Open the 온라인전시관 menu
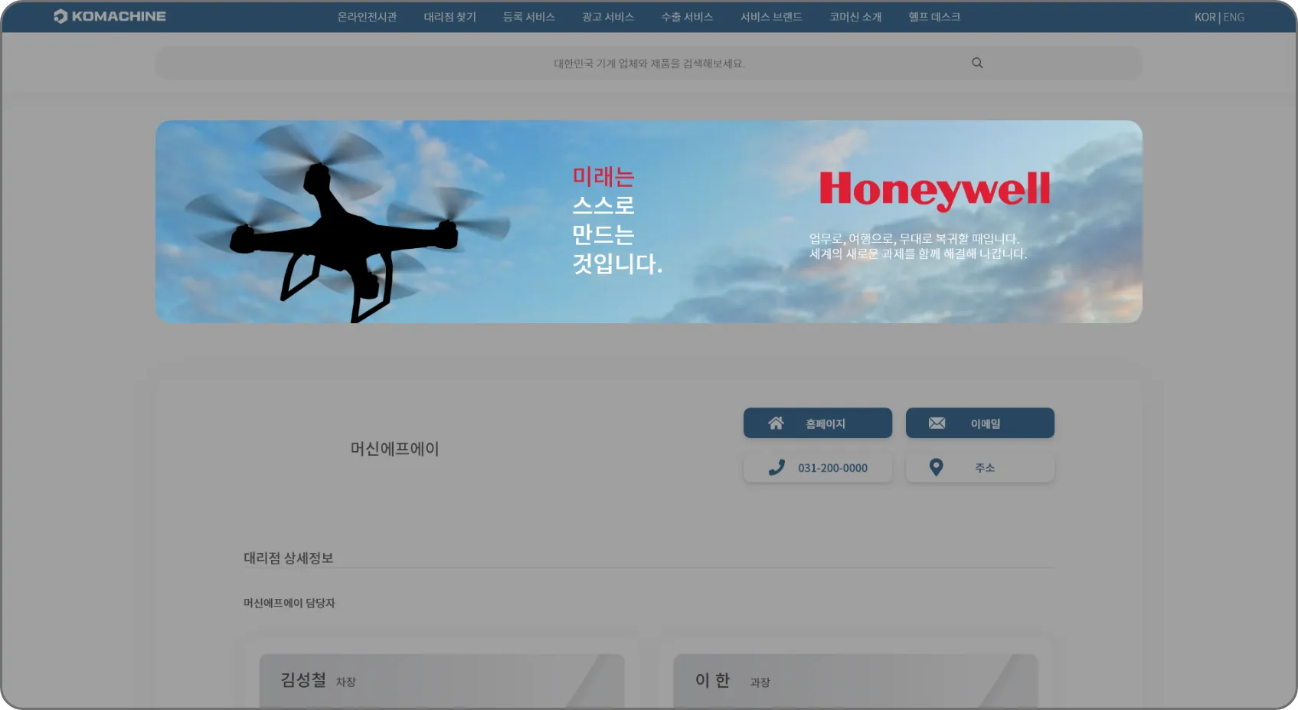This screenshot has height=710, width=1298. (x=367, y=17)
